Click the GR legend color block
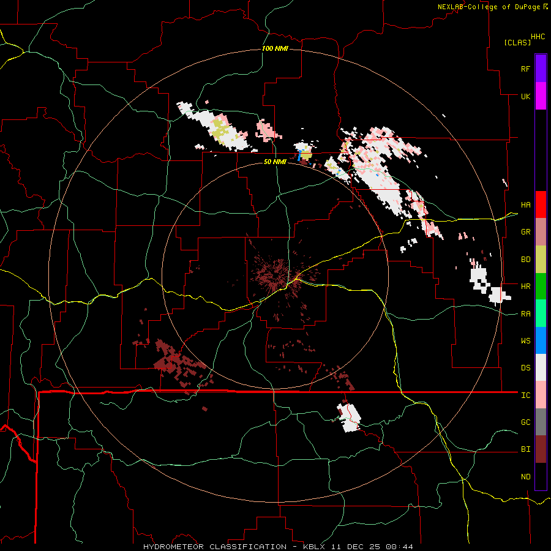 541,232
